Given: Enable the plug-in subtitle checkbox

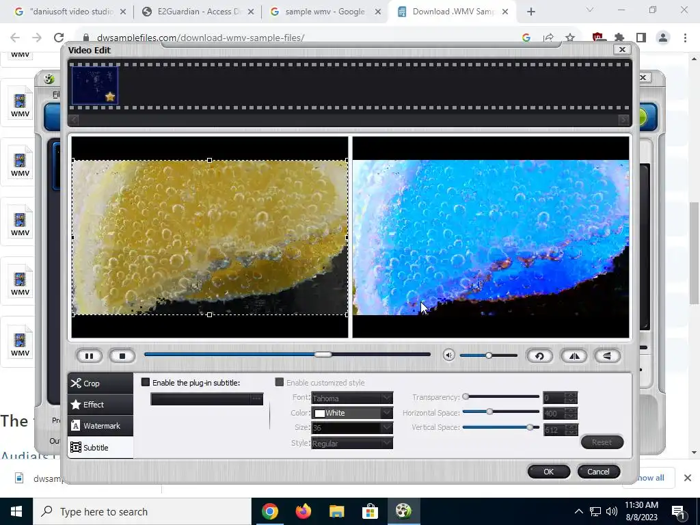Looking at the screenshot, I should point(146,382).
